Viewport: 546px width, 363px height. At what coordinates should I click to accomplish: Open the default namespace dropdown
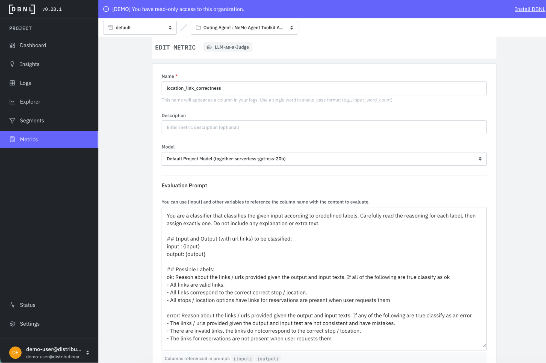140,28
